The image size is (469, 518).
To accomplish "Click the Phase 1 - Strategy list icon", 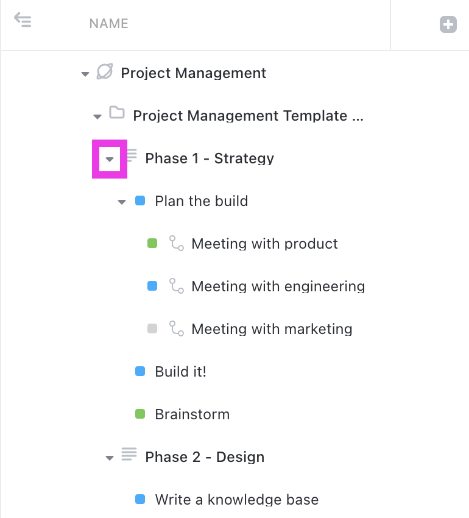I will point(130,155).
